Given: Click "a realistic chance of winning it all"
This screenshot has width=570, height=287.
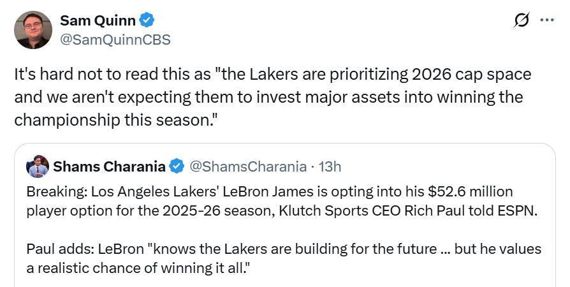Looking at the screenshot, I should (137, 269).
